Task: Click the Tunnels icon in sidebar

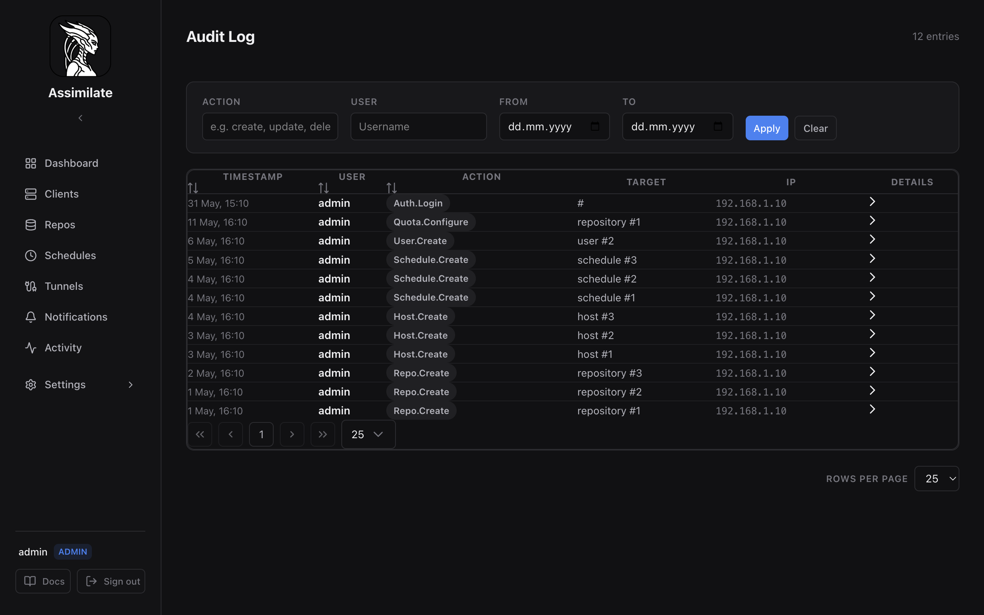Action: pyautogui.click(x=30, y=286)
